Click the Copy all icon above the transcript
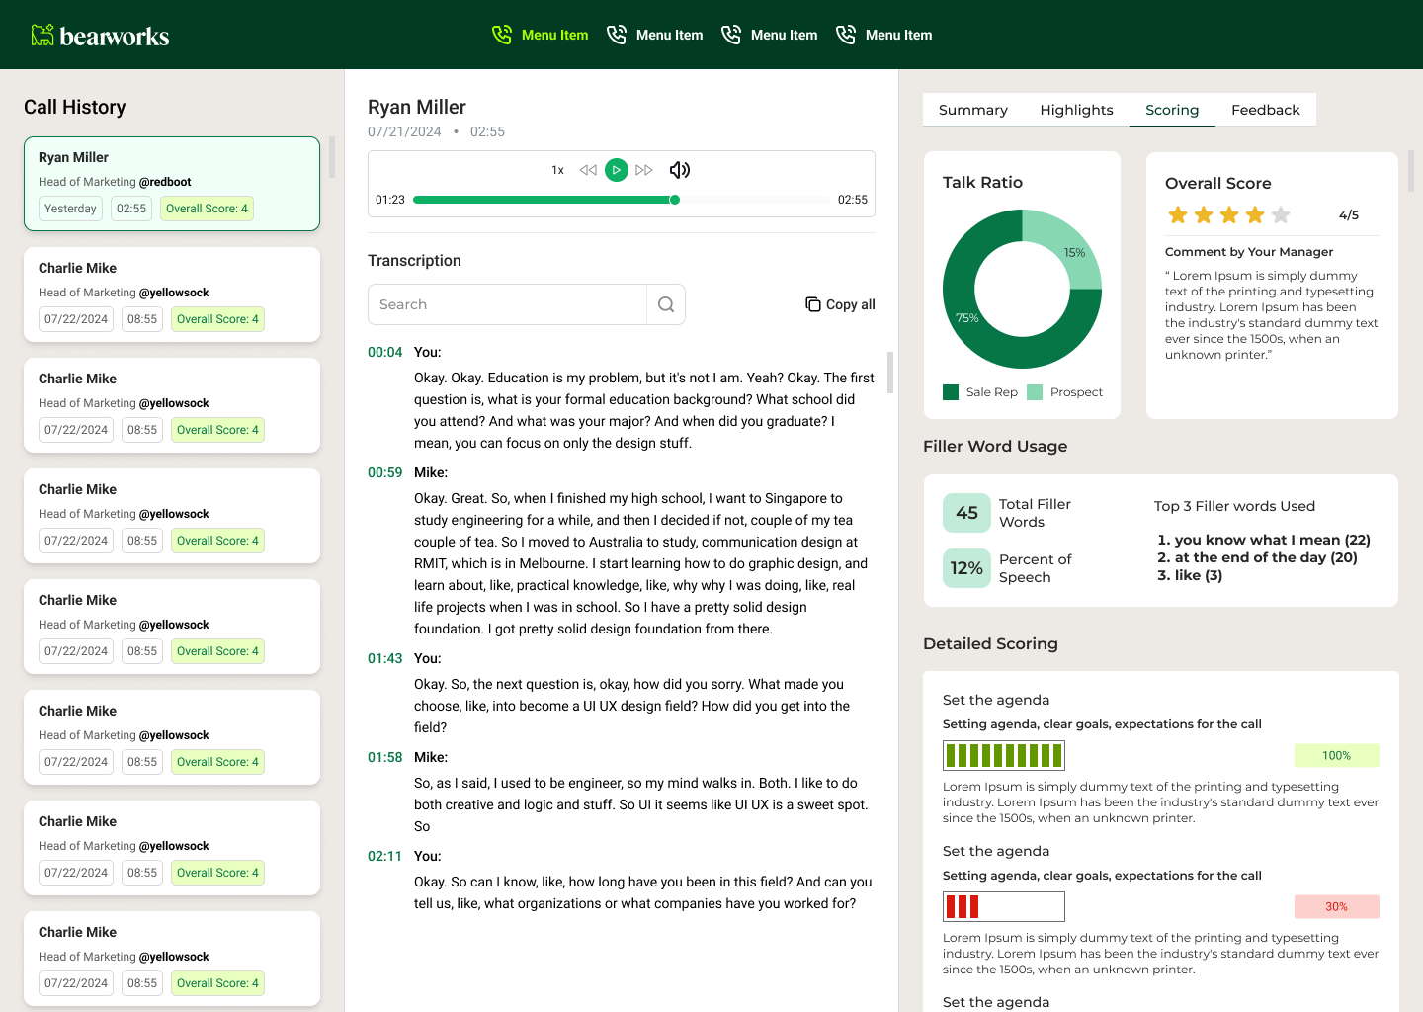The image size is (1423, 1012). pyautogui.click(x=812, y=303)
